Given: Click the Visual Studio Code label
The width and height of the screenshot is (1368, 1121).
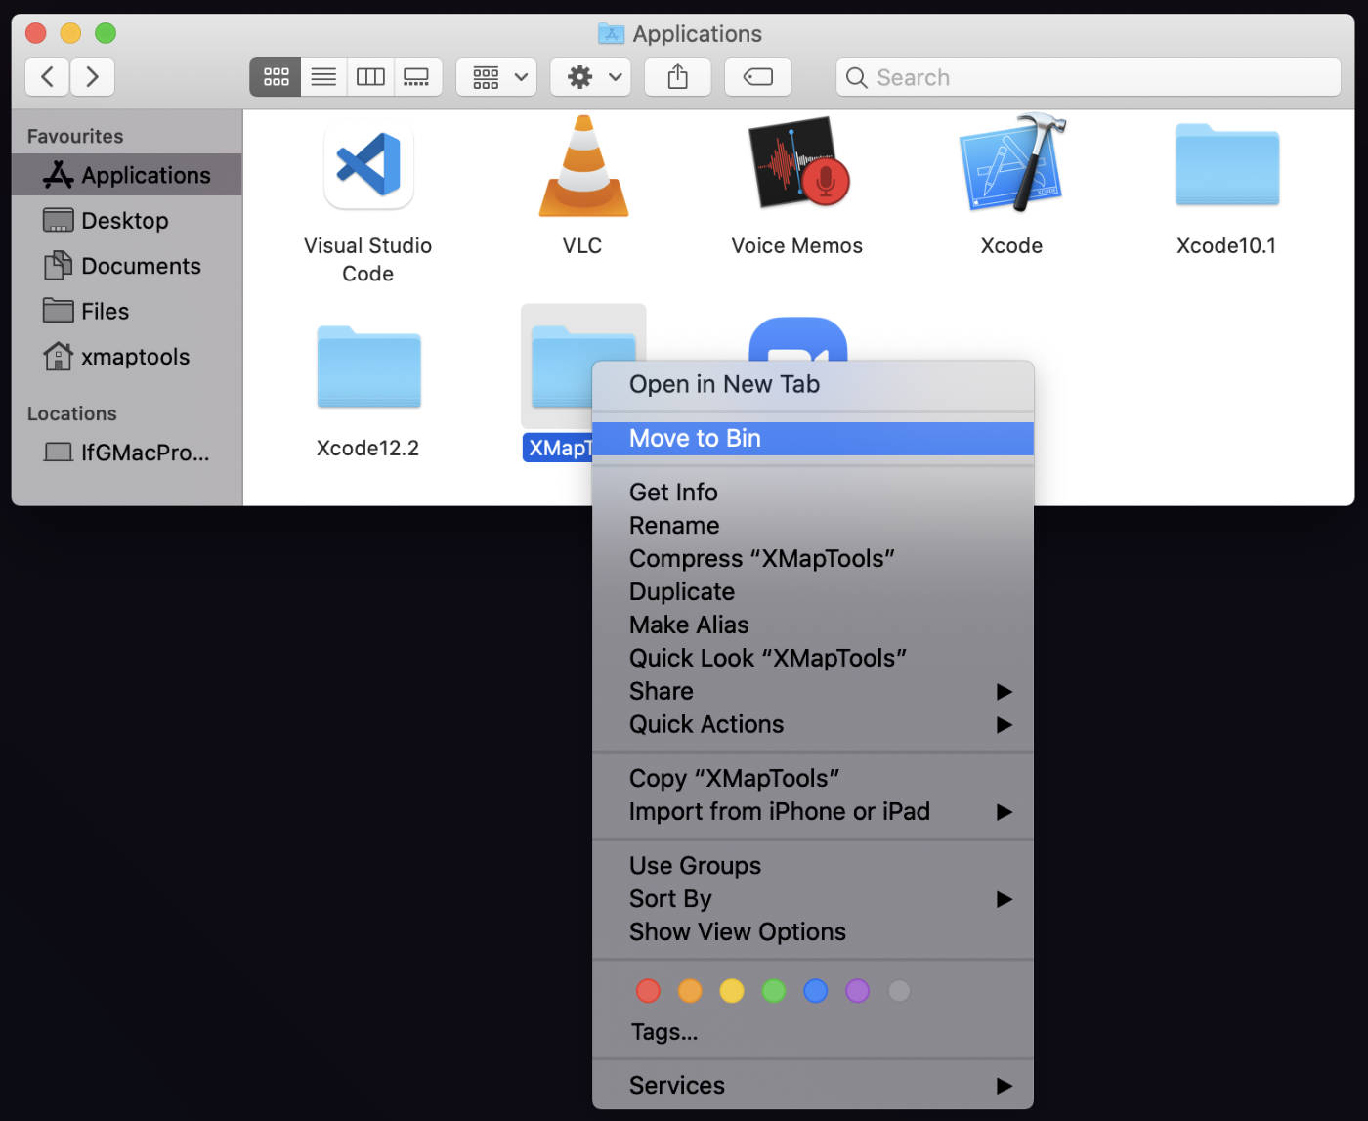Looking at the screenshot, I should pos(368,259).
